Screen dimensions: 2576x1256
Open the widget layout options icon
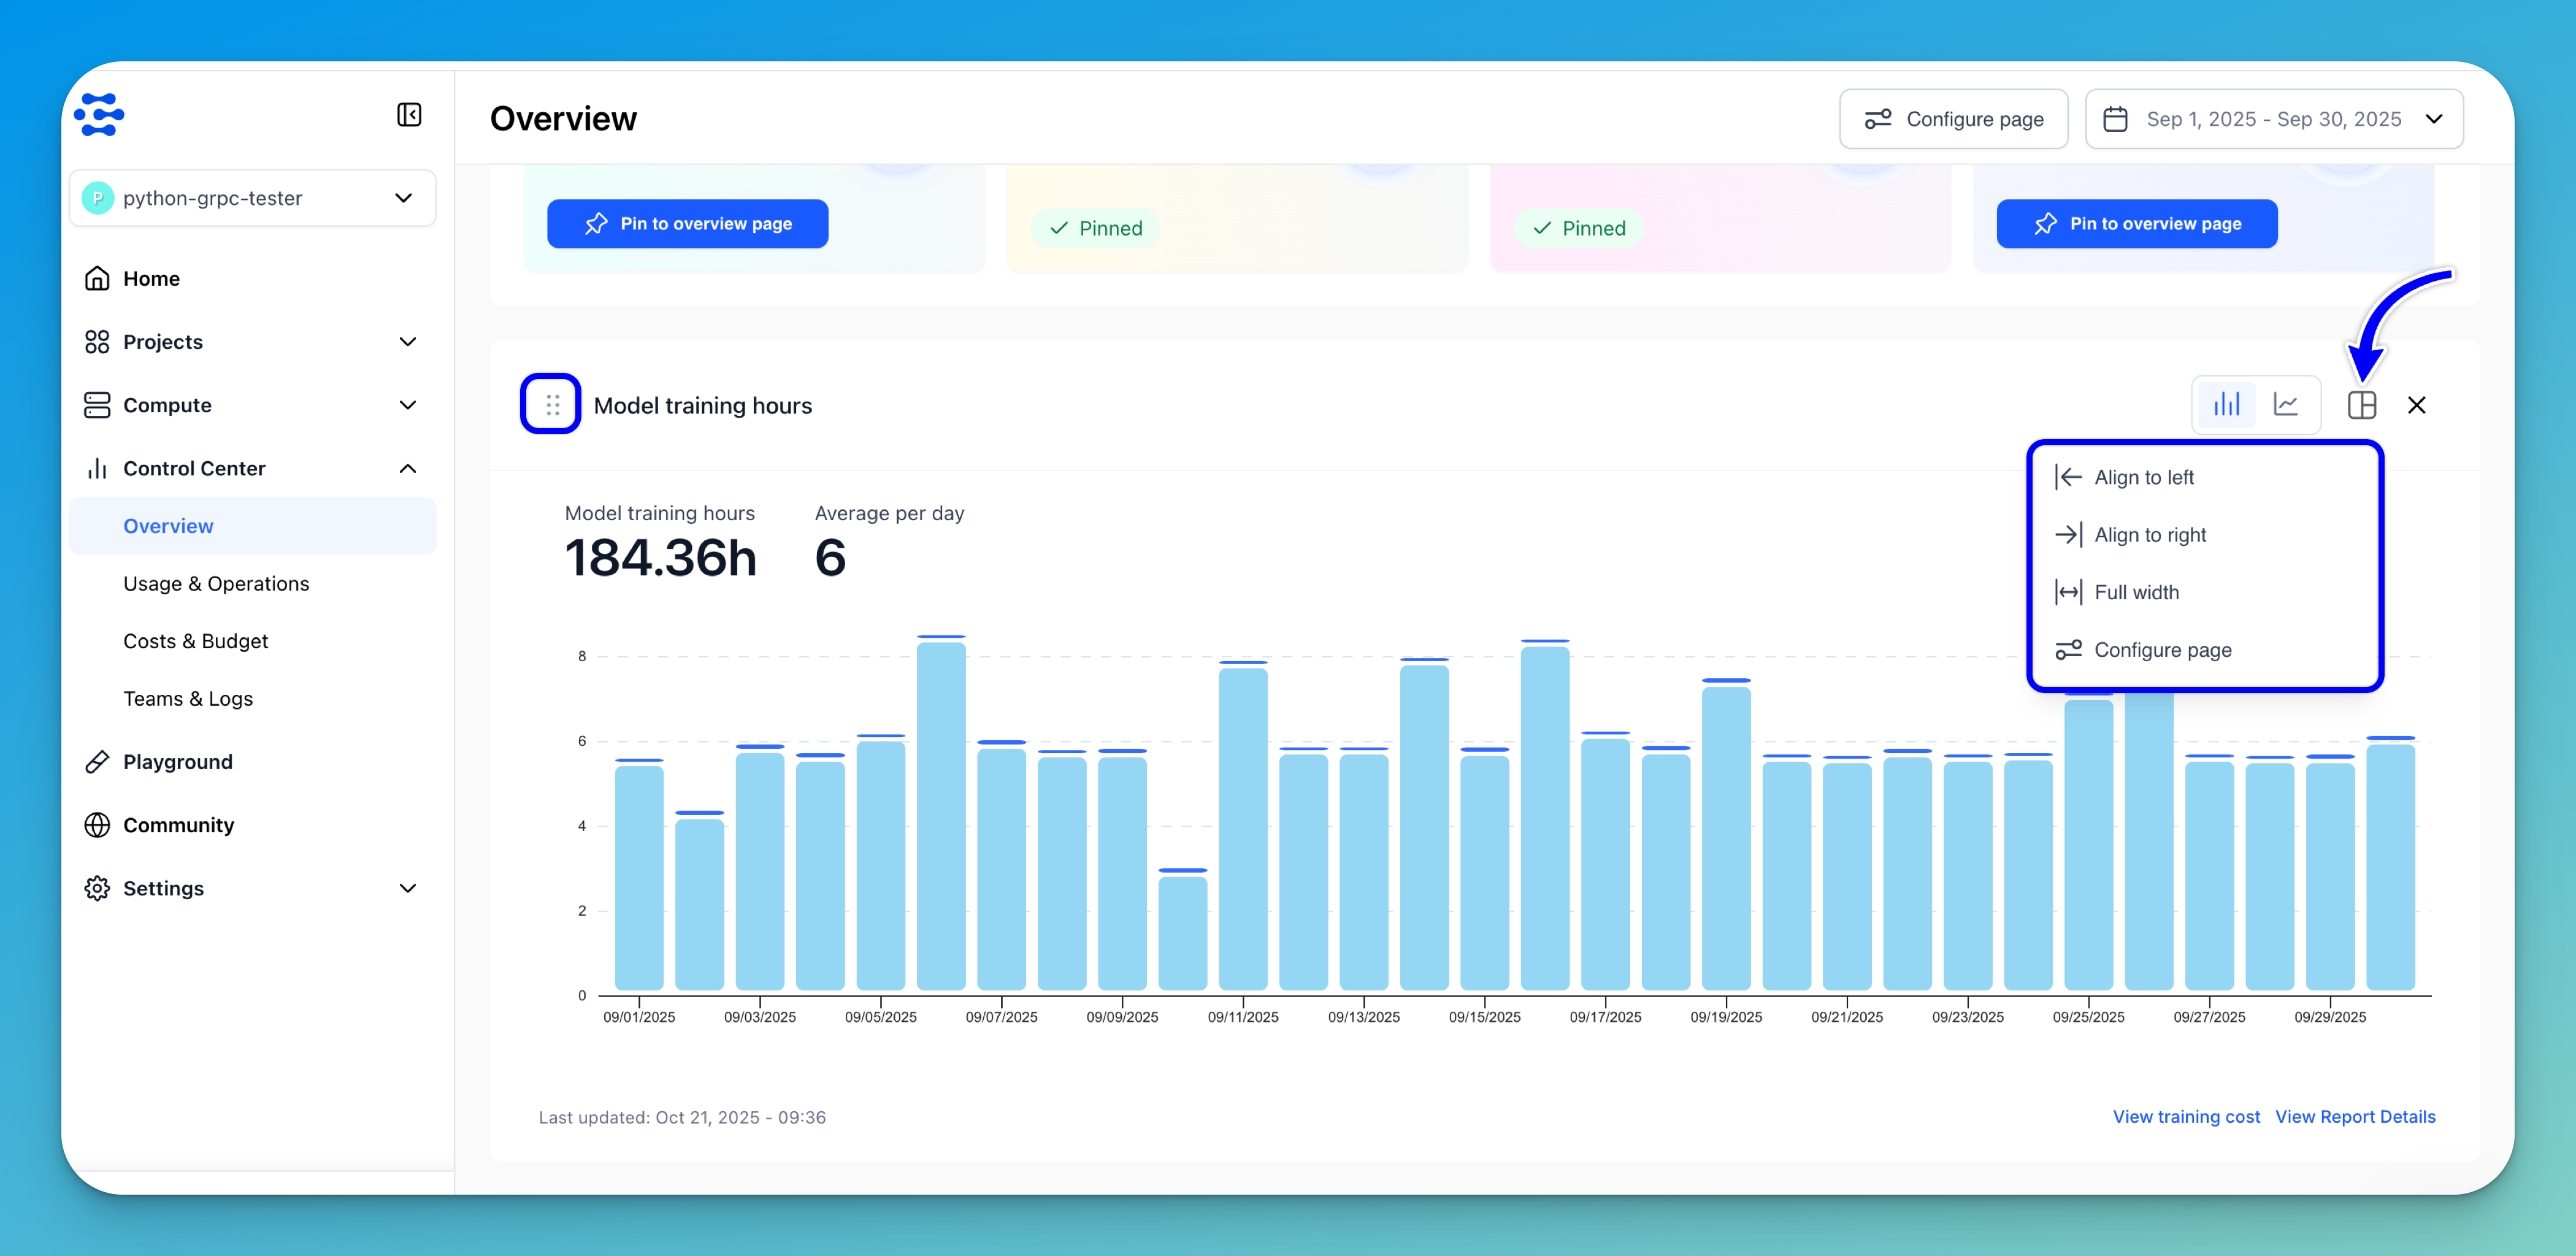tap(2362, 405)
